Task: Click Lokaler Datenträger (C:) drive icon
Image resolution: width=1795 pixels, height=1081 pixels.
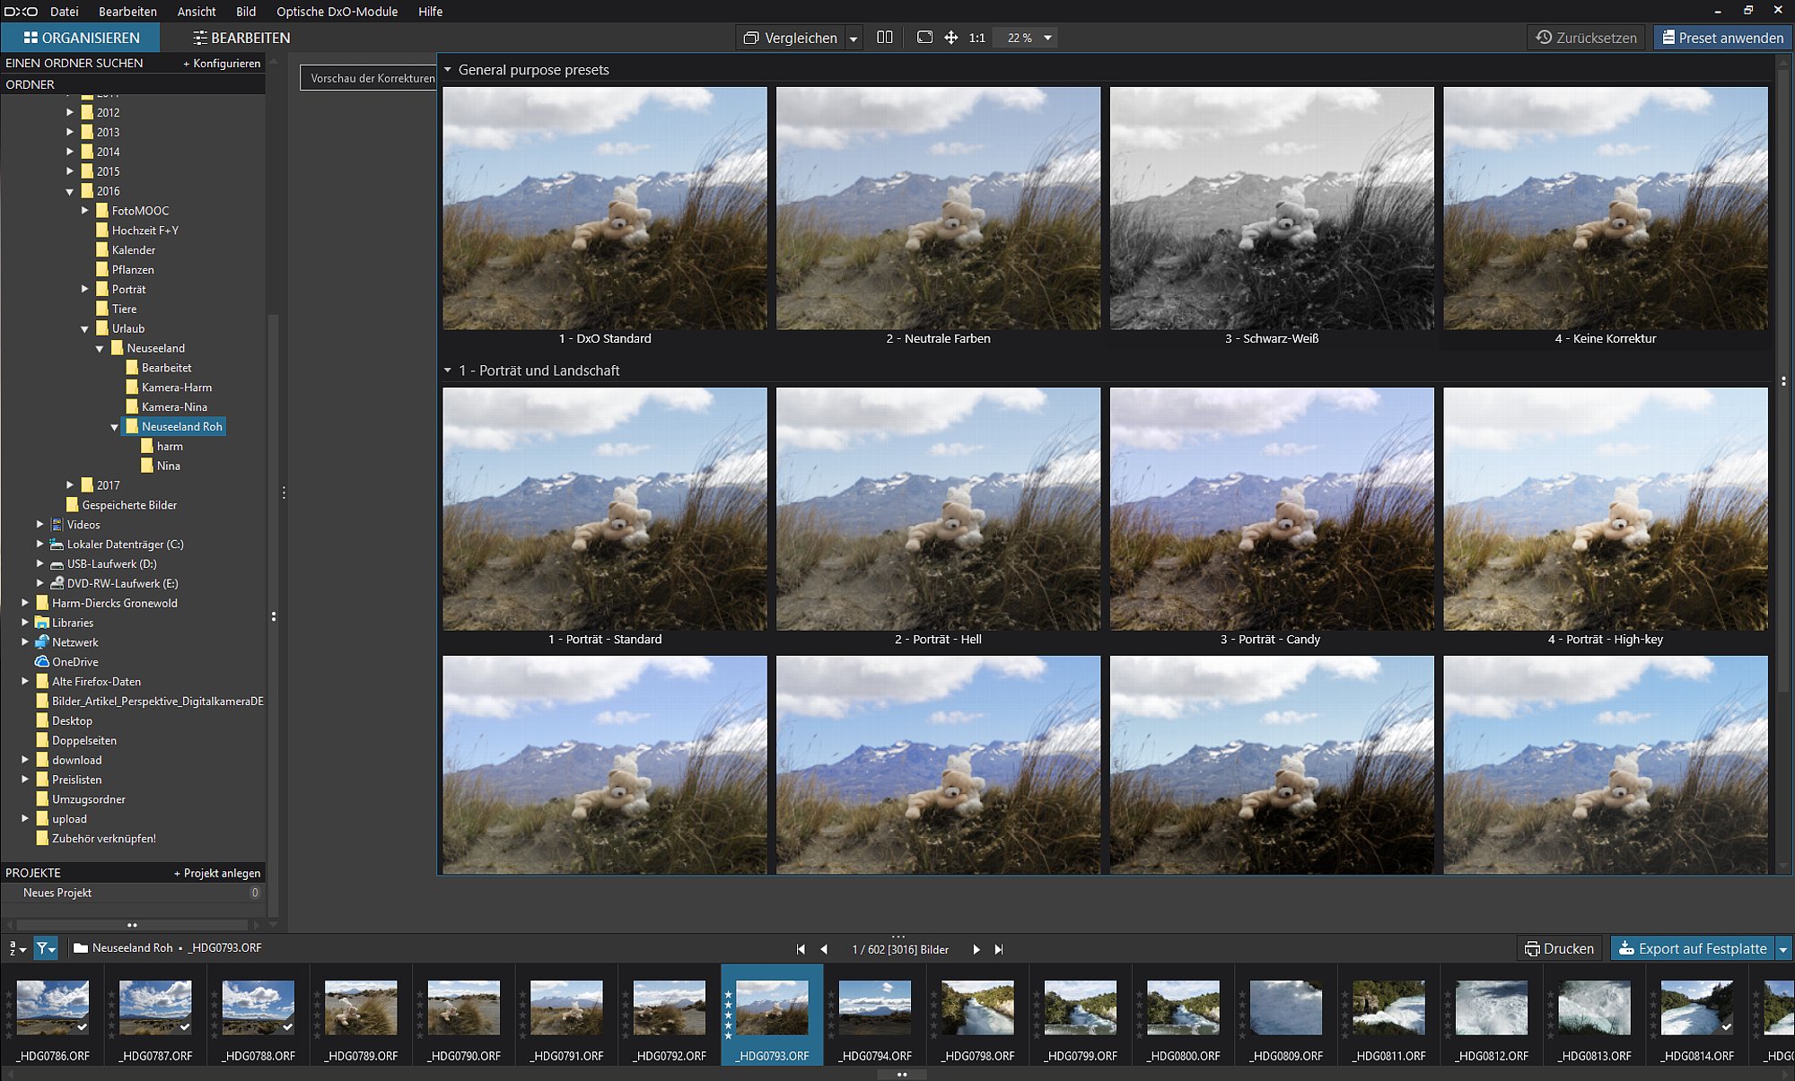Action: tap(57, 545)
